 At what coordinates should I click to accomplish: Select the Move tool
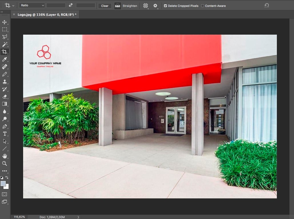point(5,22)
